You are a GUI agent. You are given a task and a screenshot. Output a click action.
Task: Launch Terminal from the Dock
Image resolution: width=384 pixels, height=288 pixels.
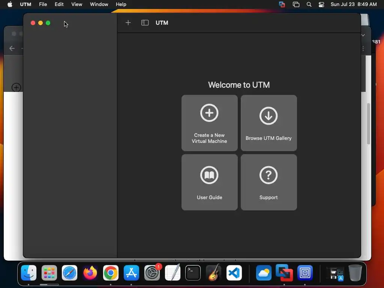click(x=193, y=273)
